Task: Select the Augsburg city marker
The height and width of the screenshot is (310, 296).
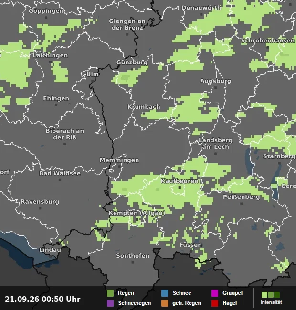Action: [216, 88]
